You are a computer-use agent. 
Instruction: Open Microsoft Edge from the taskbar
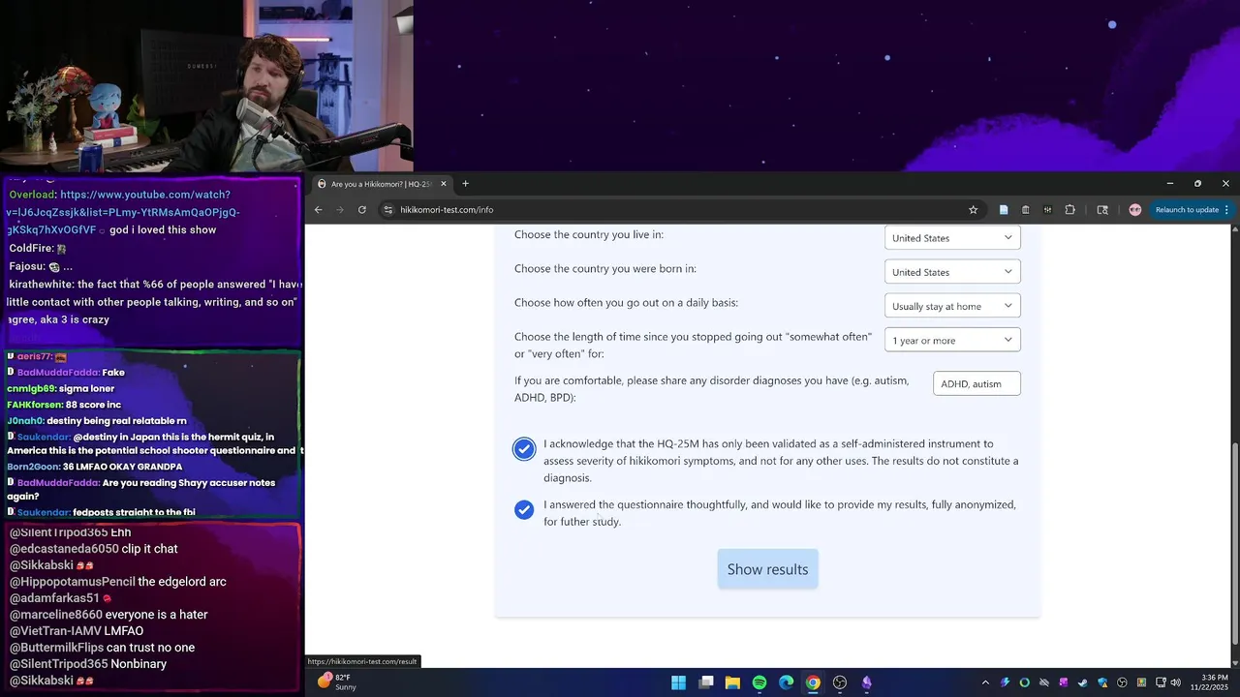787,682
